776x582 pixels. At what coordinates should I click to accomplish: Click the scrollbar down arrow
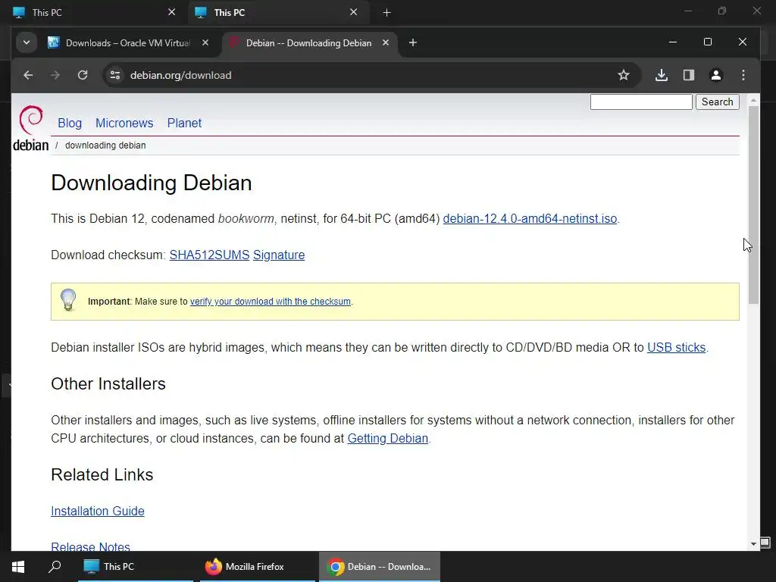(x=753, y=544)
